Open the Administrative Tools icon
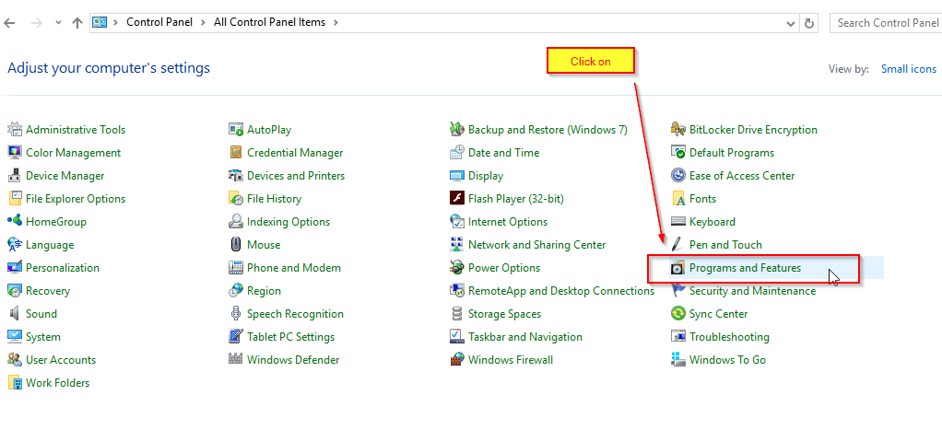This screenshot has width=942, height=430. tap(15, 130)
